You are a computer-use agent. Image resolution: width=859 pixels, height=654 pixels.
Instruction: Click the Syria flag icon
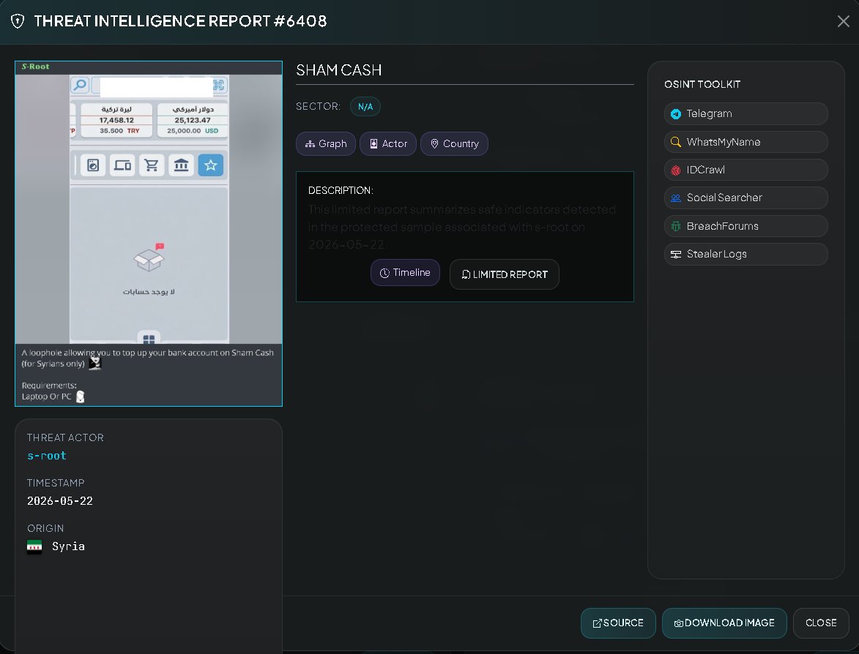pyautogui.click(x=34, y=546)
